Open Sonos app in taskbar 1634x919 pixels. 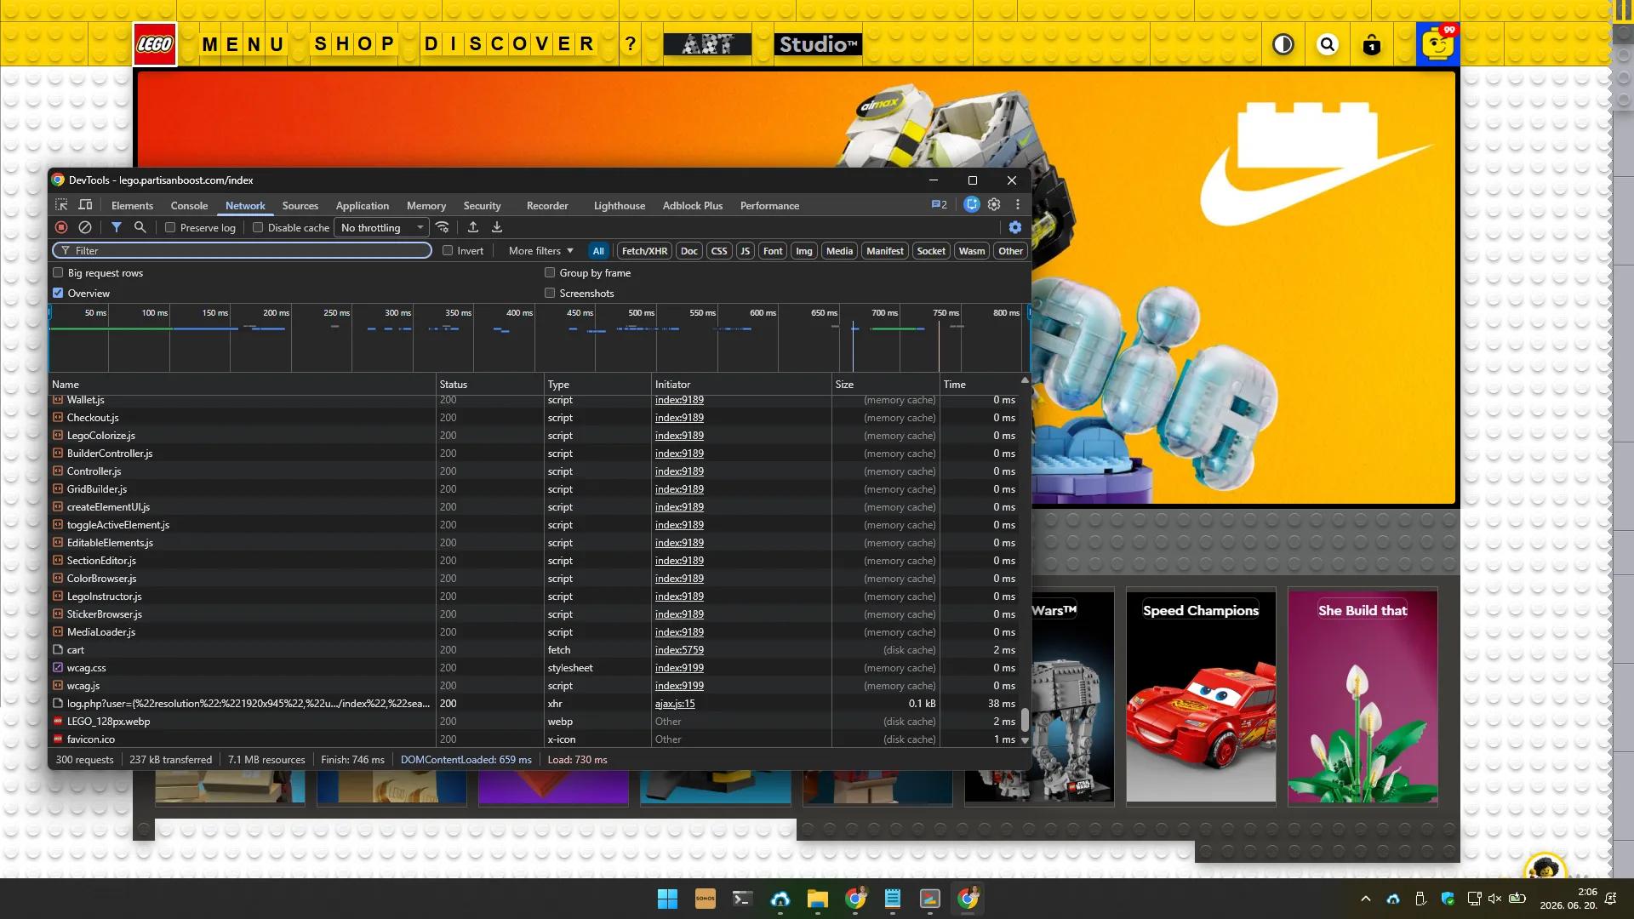[x=706, y=899]
